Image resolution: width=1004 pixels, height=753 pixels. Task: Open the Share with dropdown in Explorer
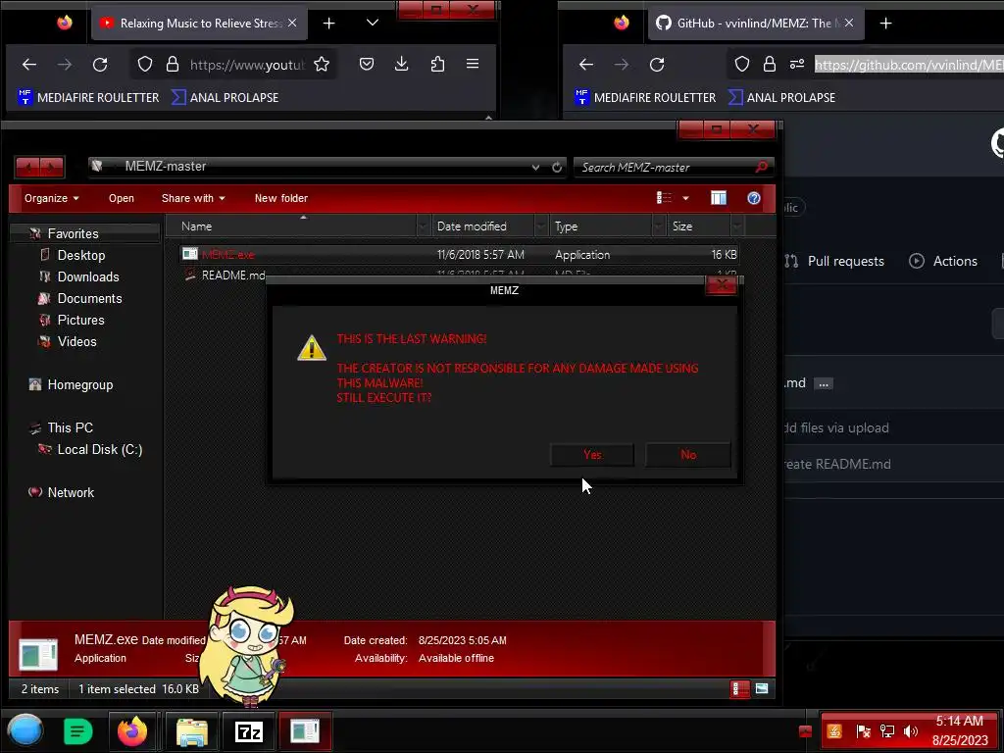[193, 198]
